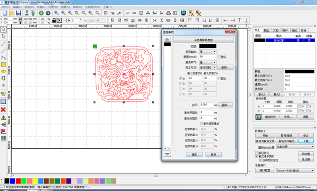Select the blue swatch in the bottom palette
317x191 pixels.
13,181
